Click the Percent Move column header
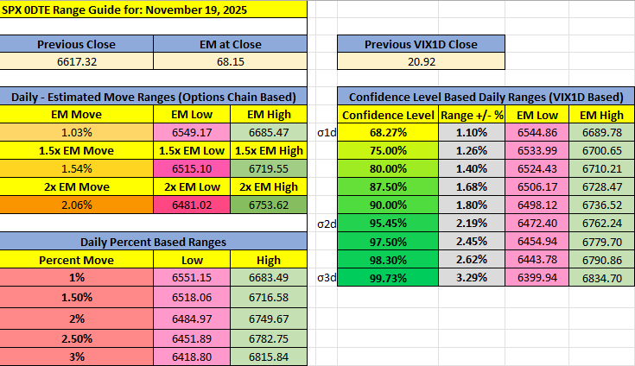635x366 pixels. point(76,260)
